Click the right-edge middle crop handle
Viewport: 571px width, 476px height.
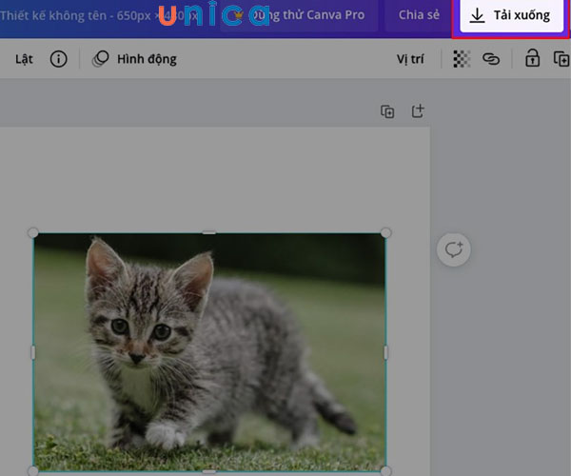coord(385,352)
